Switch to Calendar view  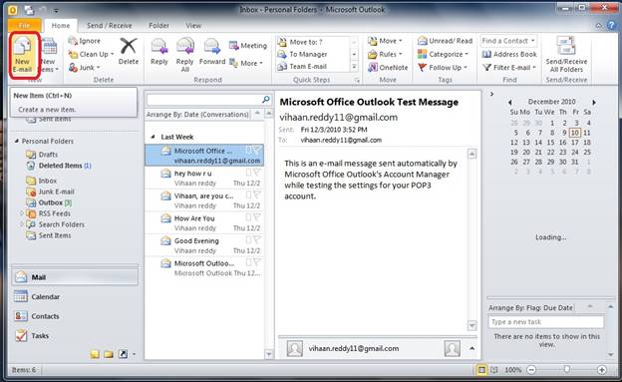tap(75, 296)
